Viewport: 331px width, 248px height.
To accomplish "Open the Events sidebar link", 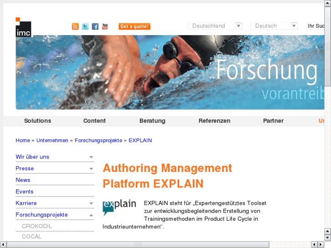I will tap(25, 192).
